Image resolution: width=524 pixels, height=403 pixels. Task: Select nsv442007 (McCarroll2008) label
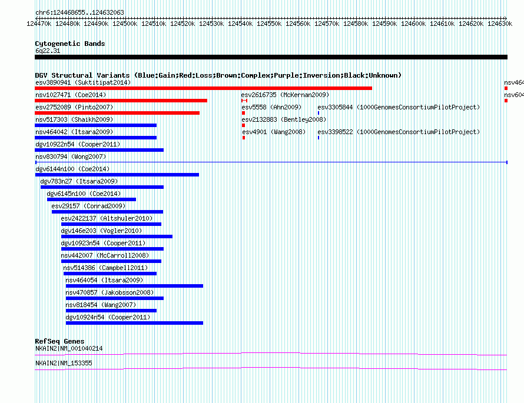105,255
